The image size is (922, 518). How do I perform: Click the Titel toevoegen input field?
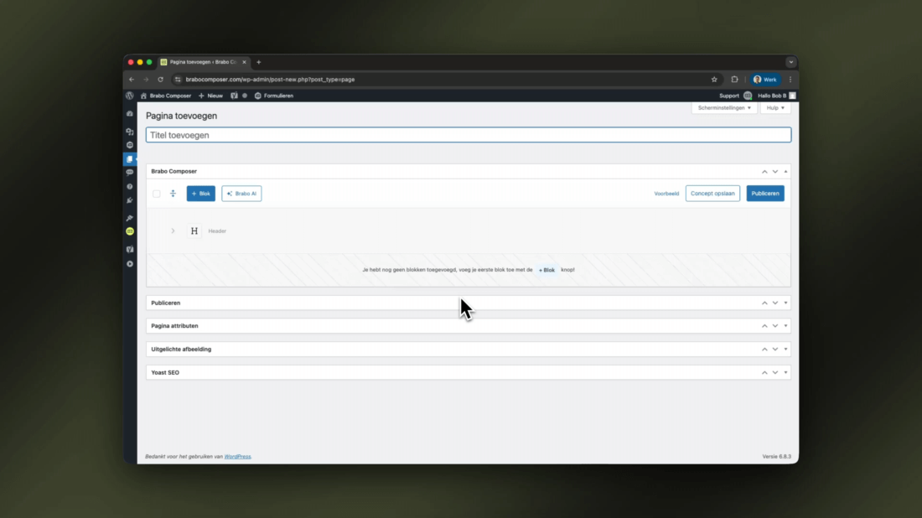(468, 135)
